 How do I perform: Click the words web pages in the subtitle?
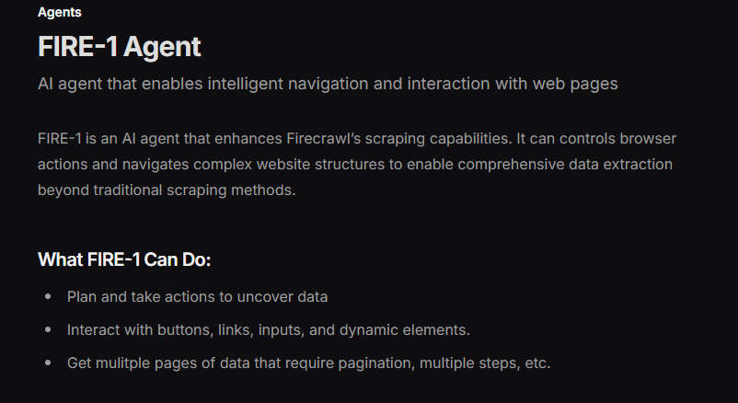pos(575,85)
